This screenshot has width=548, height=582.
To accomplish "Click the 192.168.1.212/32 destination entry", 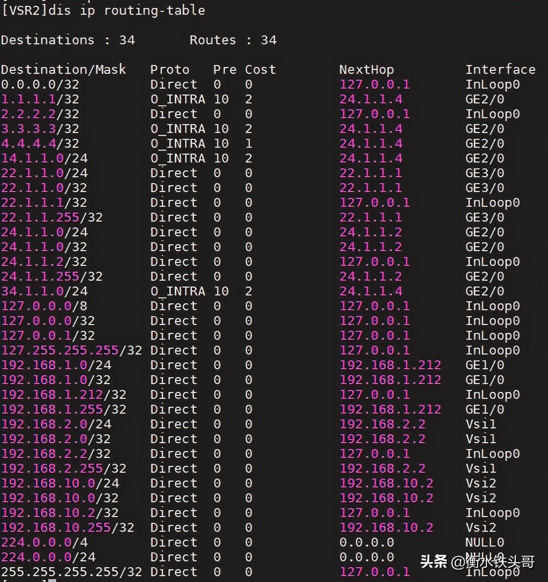I will point(63,394).
